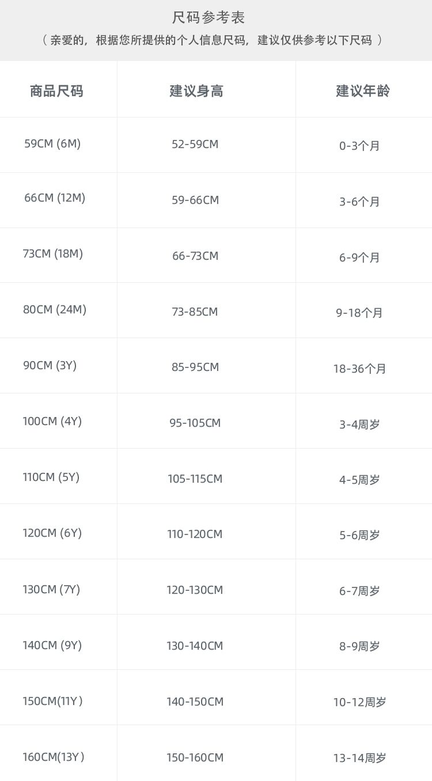The height and width of the screenshot is (781, 432).
Task: Click the 52-59CM height cell
Action: [x=195, y=145]
